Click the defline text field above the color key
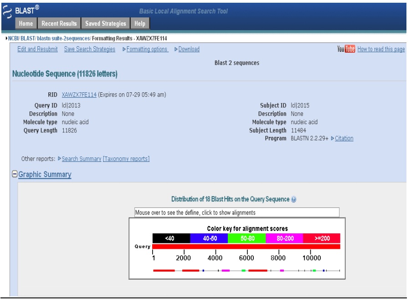This screenshot has height=302, width=411. [x=236, y=212]
